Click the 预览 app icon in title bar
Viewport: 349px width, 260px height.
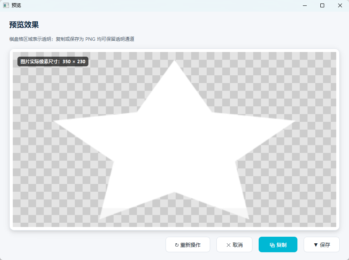click(x=6, y=5)
